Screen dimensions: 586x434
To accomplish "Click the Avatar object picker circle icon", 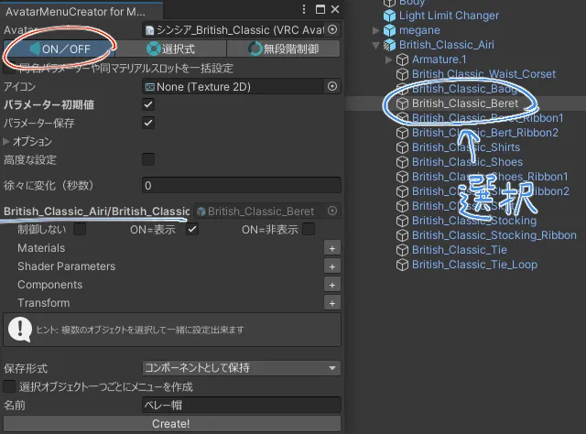I will point(332,30).
